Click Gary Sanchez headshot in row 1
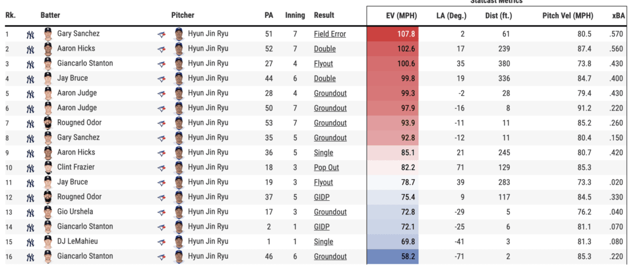 pyautogui.click(x=48, y=34)
